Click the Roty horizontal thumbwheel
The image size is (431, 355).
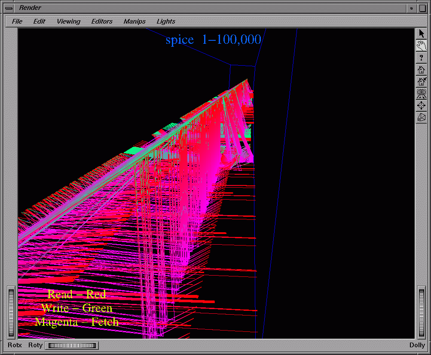tap(72, 346)
